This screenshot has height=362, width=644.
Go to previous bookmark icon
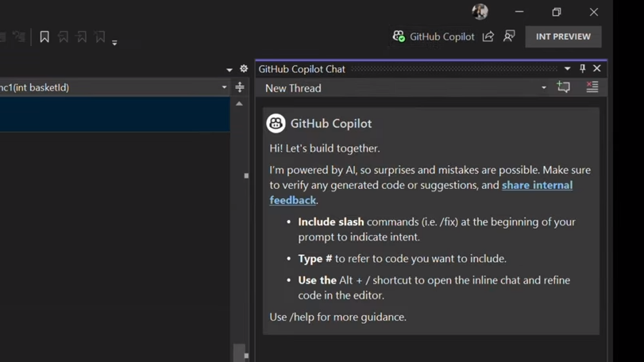[x=63, y=37]
